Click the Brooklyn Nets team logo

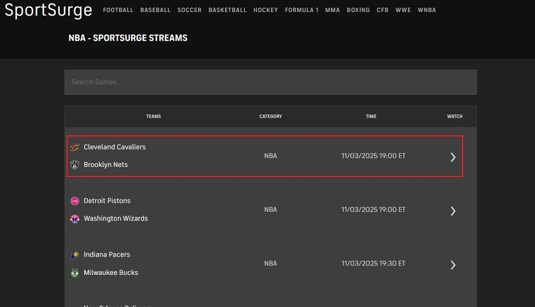[x=74, y=165]
